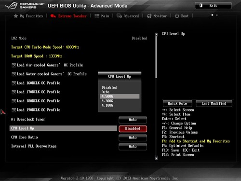The height and width of the screenshot is (181, 241).
Task: Click the LN2 Mode Disabled value
Action: [x=139, y=38]
